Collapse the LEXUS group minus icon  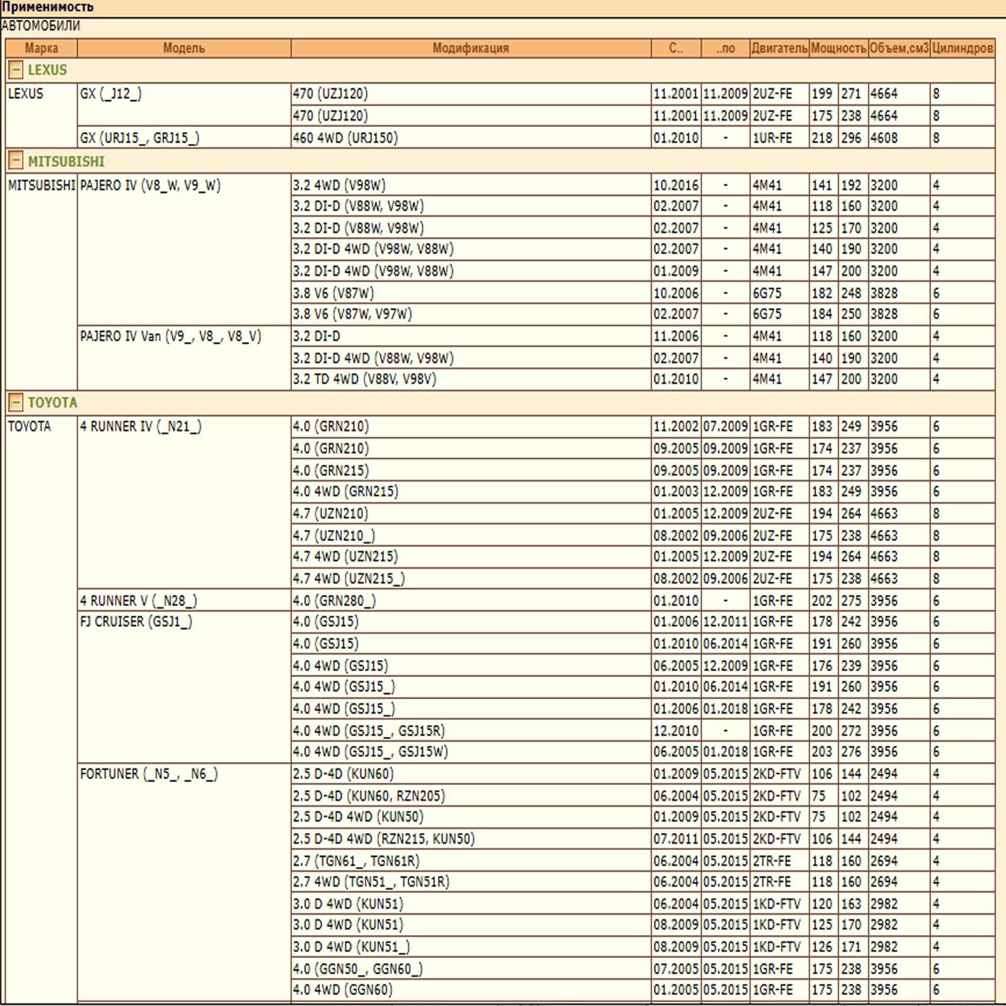[x=16, y=70]
